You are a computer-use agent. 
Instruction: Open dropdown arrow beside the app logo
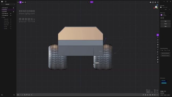coord(4,2)
